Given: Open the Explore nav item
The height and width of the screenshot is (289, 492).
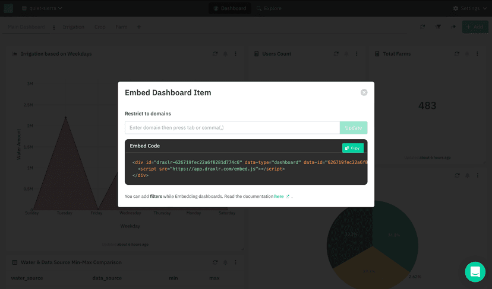Looking at the screenshot, I should pos(269,8).
